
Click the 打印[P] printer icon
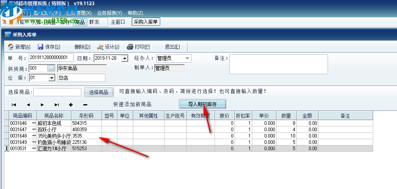tap(130, 47)
